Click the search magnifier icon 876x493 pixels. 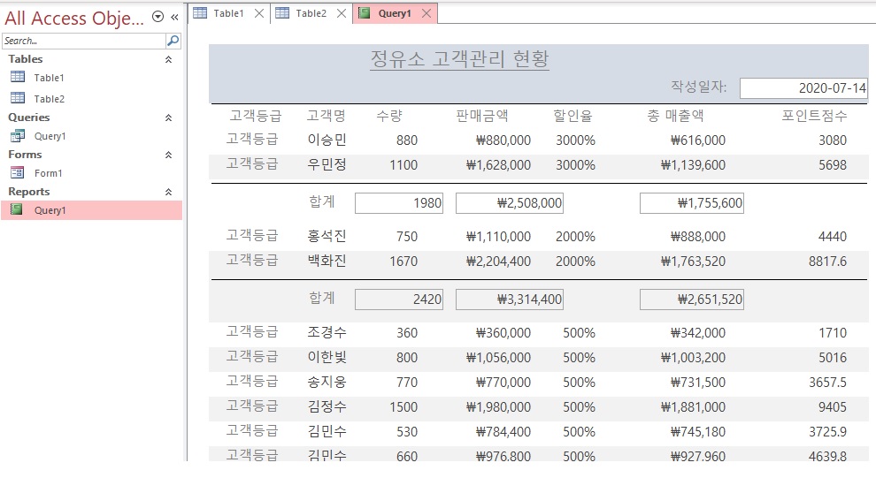coord(173,41)
